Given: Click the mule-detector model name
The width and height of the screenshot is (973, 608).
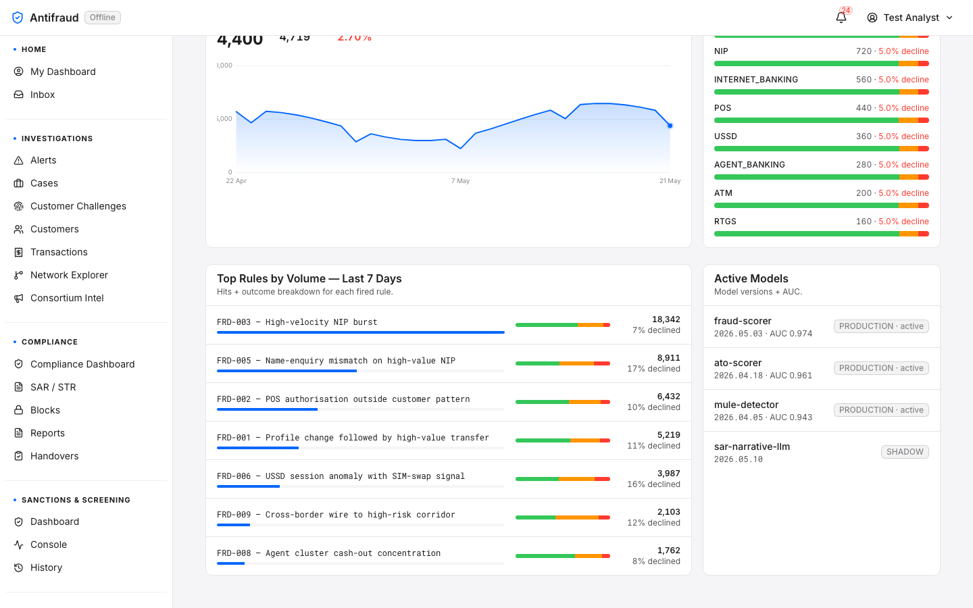Looking at the screenshot, I should coord(746,405).
